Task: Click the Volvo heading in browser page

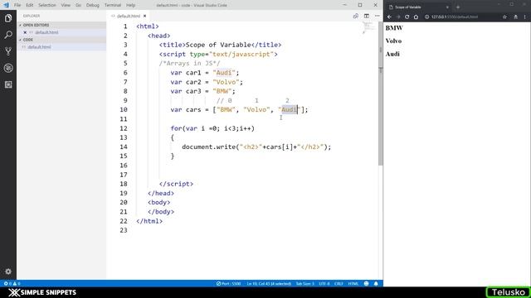Action: point(393,41)
